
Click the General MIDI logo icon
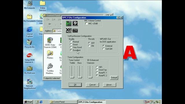pos(75,30)
